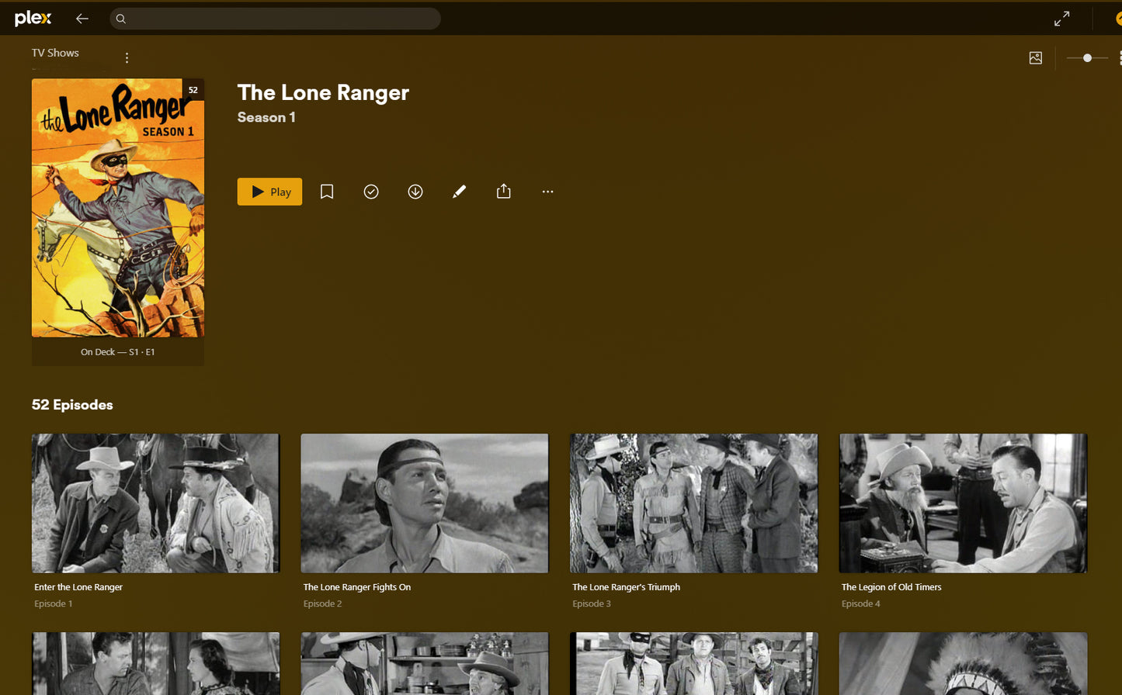Adjust the thumbnail size slider
This screenshot has width=1122, height=695.
pos(1087,58)
